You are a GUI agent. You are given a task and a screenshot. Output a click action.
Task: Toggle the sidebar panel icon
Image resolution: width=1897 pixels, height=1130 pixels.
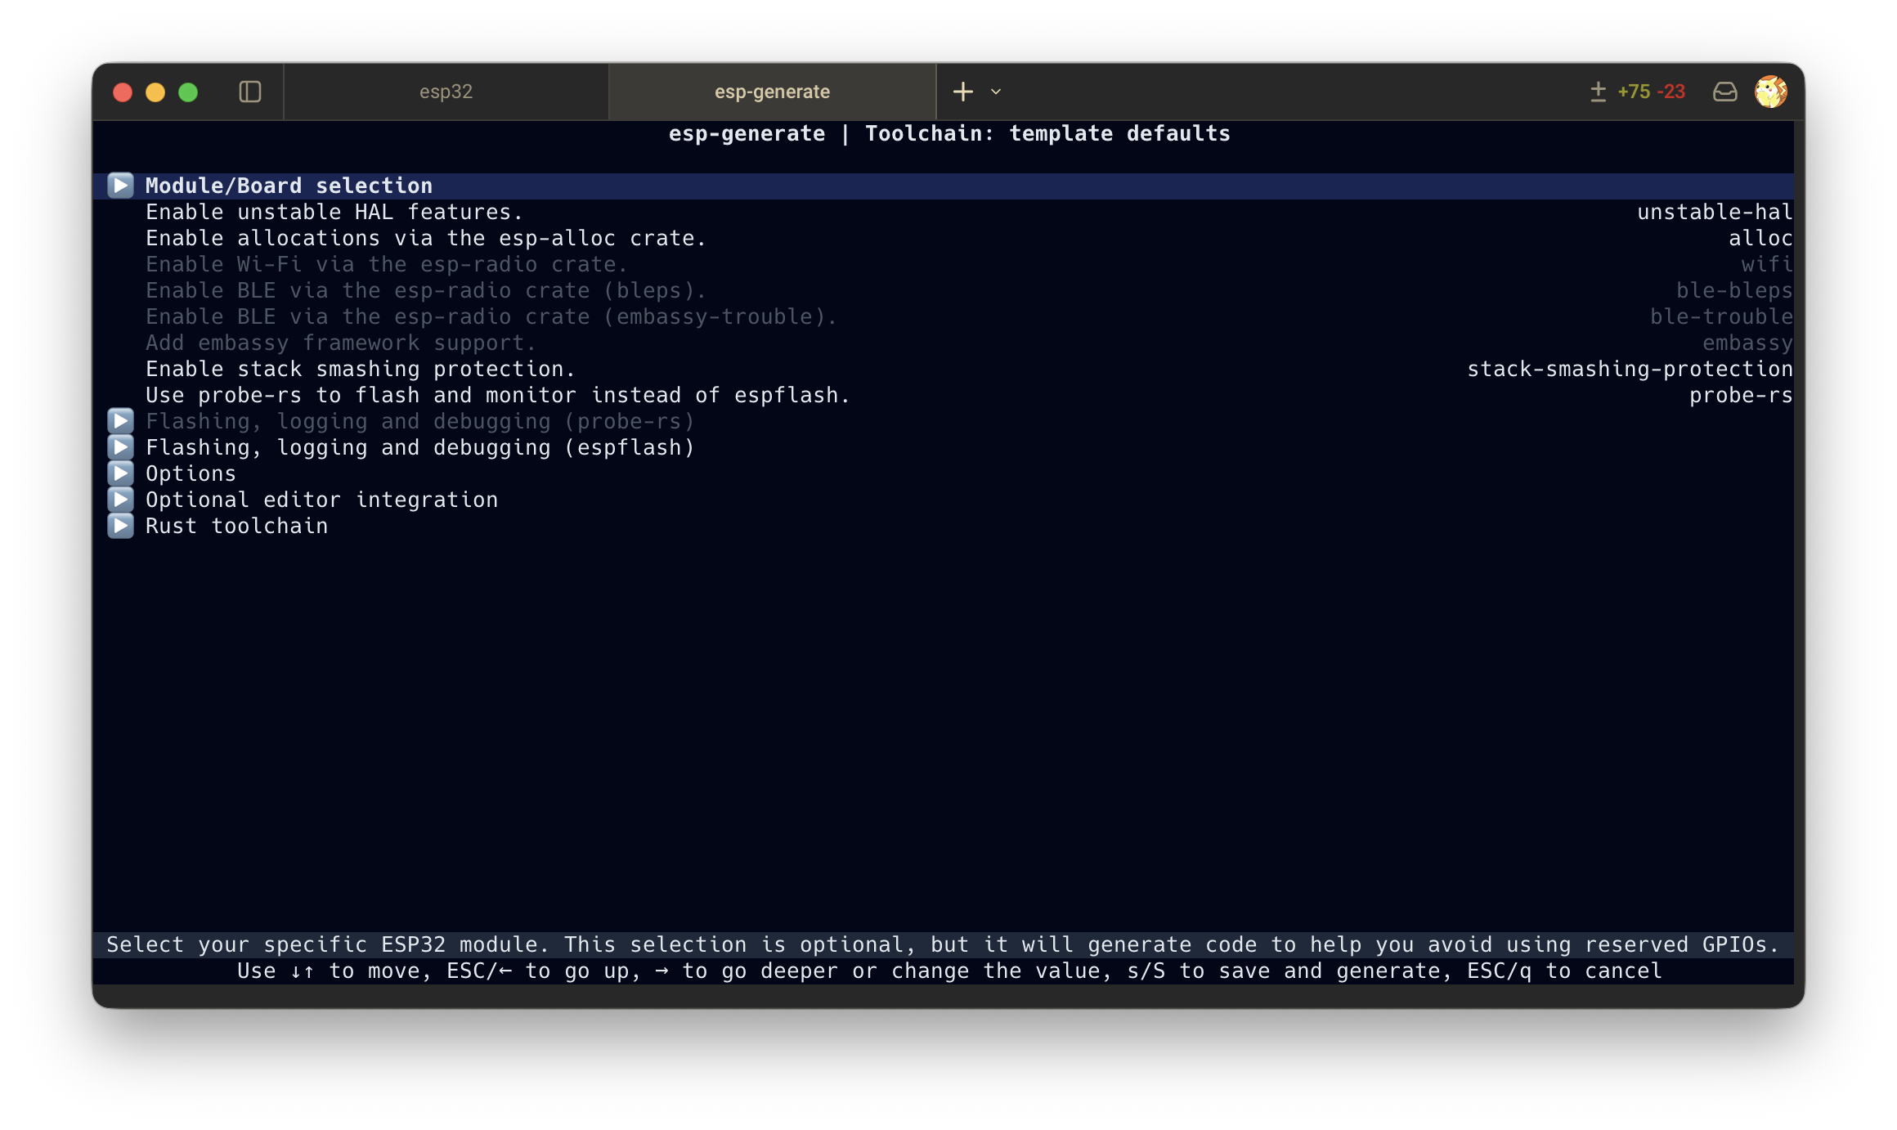click(x=250, y=92)
